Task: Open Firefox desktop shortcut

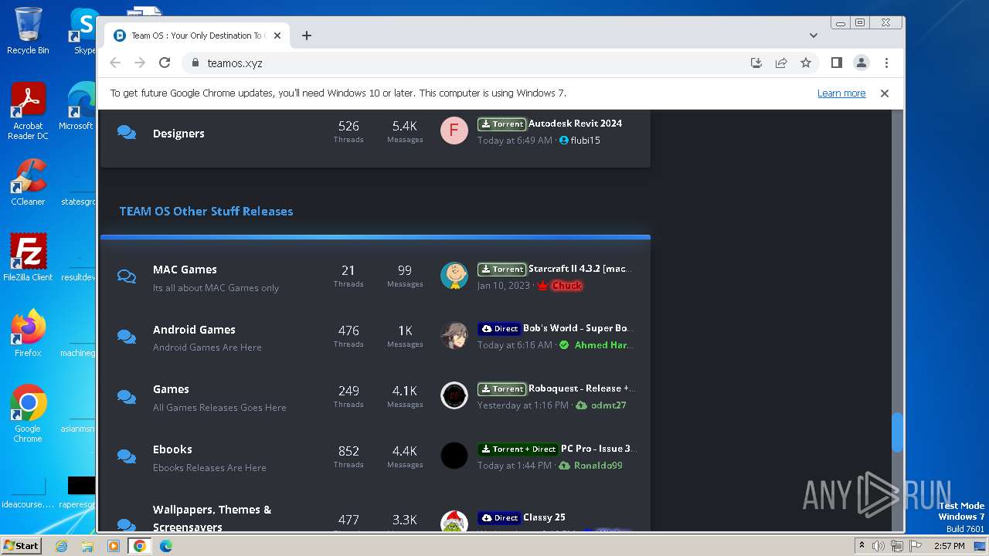Action: [28, 333]
